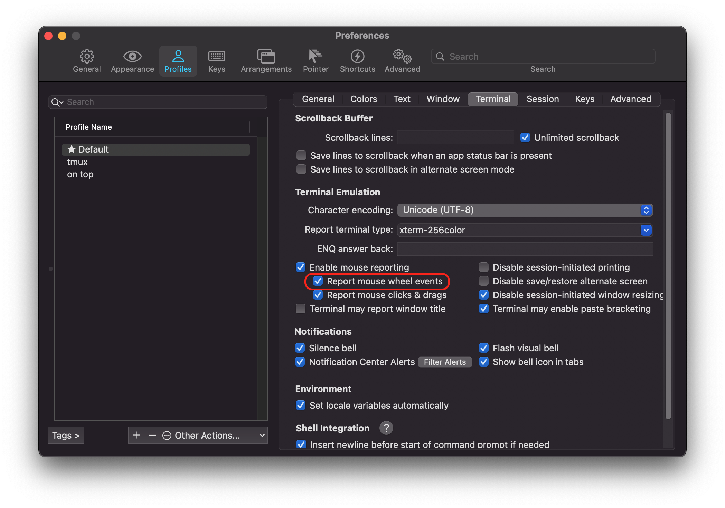Click the Tags button
725x508 pixels.
(x=66, y=435)
